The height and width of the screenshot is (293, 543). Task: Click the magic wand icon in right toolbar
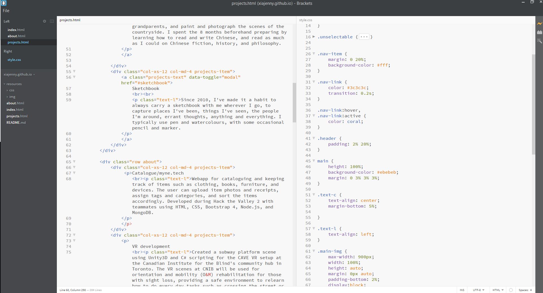[x=540, y=41]
